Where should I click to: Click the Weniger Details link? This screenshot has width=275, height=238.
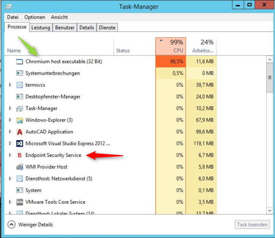coord(35,225)
